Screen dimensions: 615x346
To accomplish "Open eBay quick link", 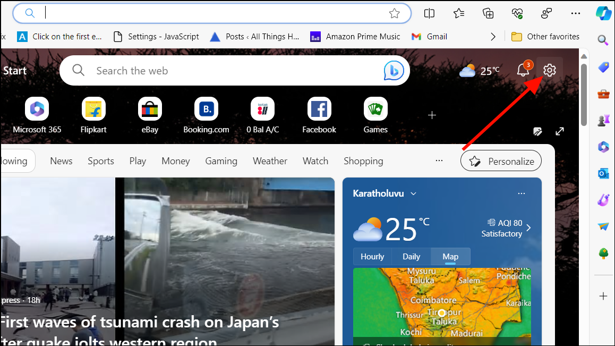I will (150, 115).
